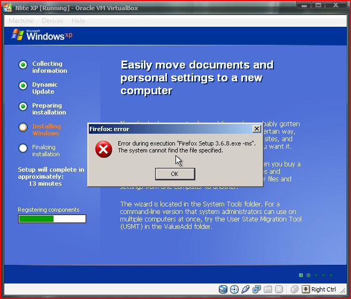The width and height of the screenshot is (351, 299).
Task: Click the shared folders status icon
Action: click(x=268, y=289)
